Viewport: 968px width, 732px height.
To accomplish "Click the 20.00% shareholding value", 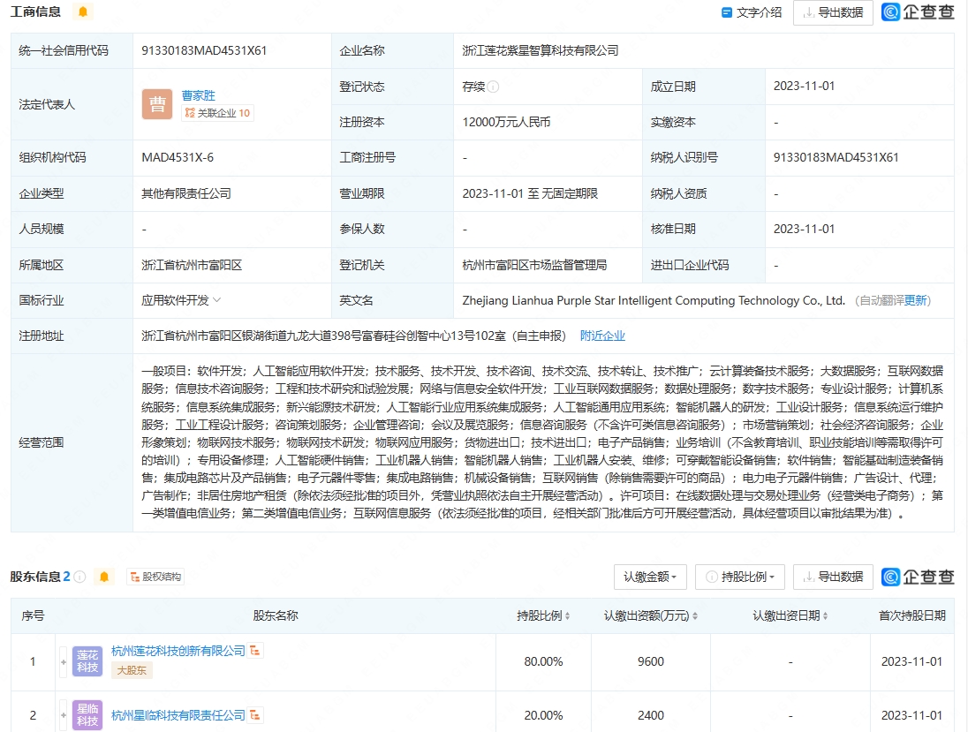I will click(x=543, y=715).
